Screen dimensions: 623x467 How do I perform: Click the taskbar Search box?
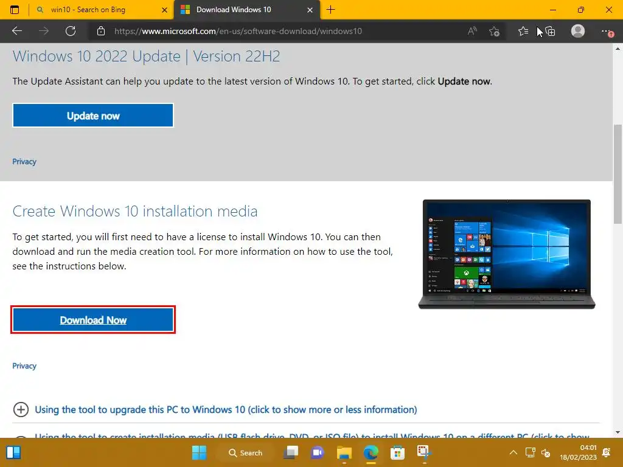[x=246, y=452]
